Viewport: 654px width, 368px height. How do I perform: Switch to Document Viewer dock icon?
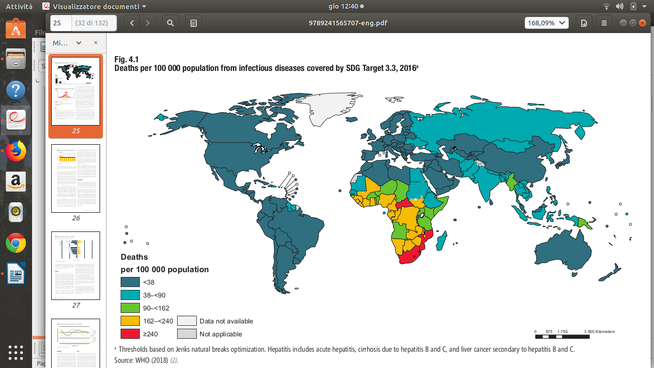click(16, 120)
